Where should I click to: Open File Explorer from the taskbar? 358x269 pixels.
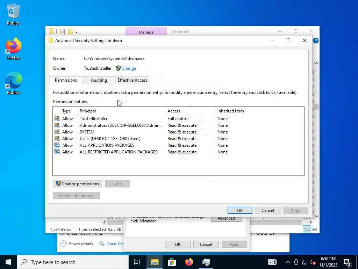point(155,262)
